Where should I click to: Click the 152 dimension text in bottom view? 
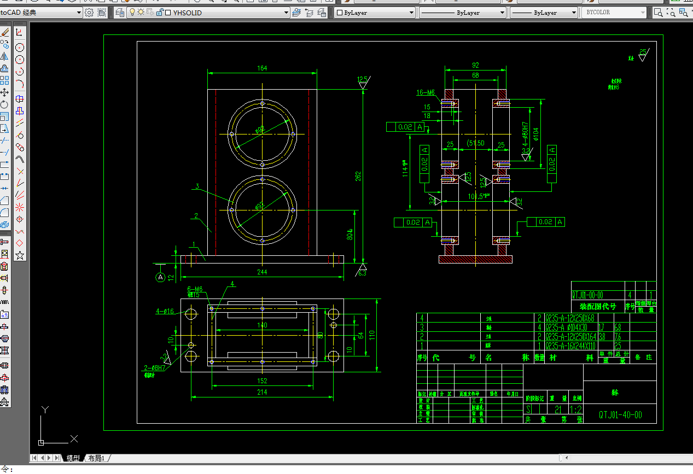262,381
